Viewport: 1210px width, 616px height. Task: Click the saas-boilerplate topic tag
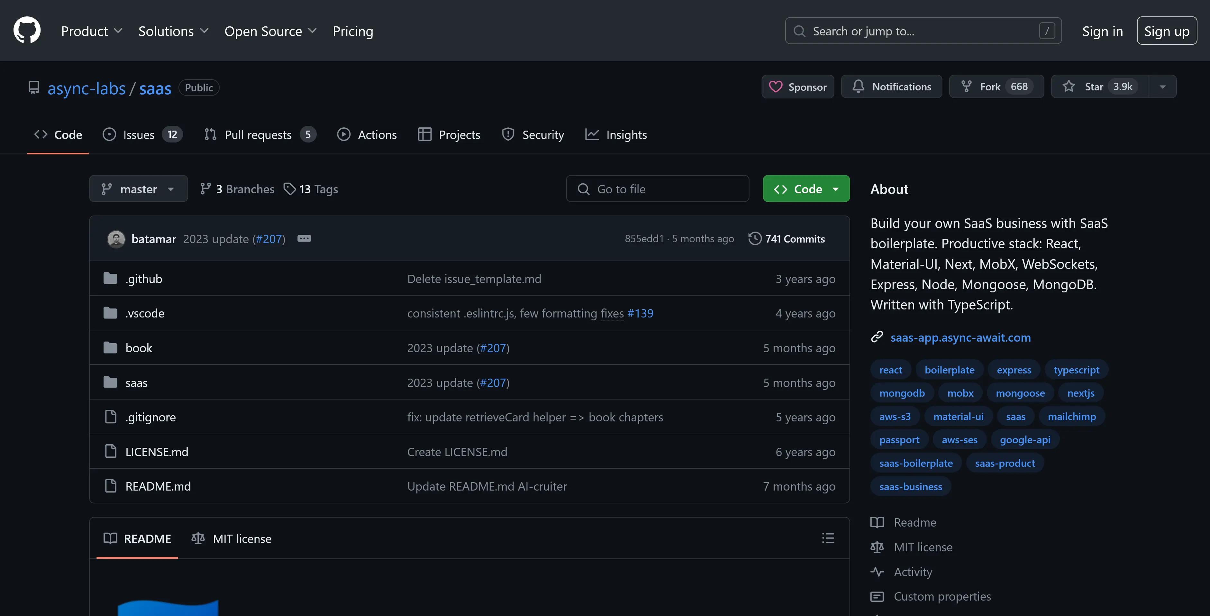(x=915, y=463)
